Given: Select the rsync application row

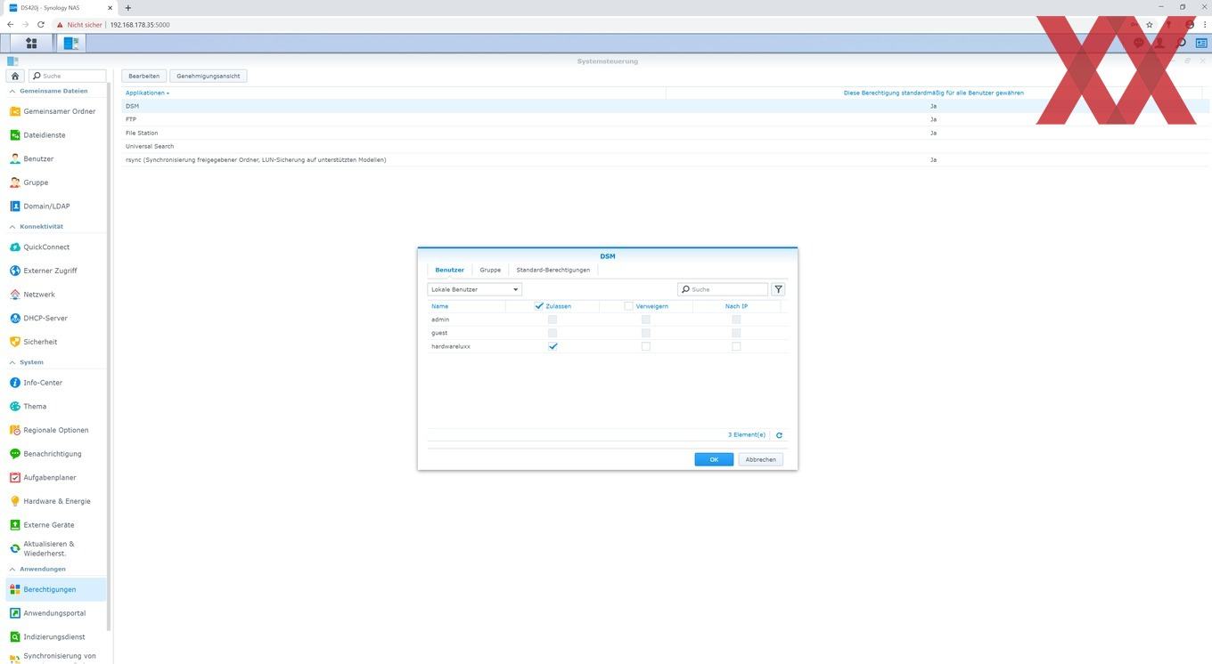Looking at the screenshot, I should click(666, 159).
